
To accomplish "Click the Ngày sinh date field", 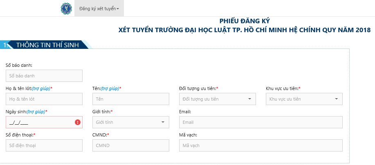I will tap(44, 122).
